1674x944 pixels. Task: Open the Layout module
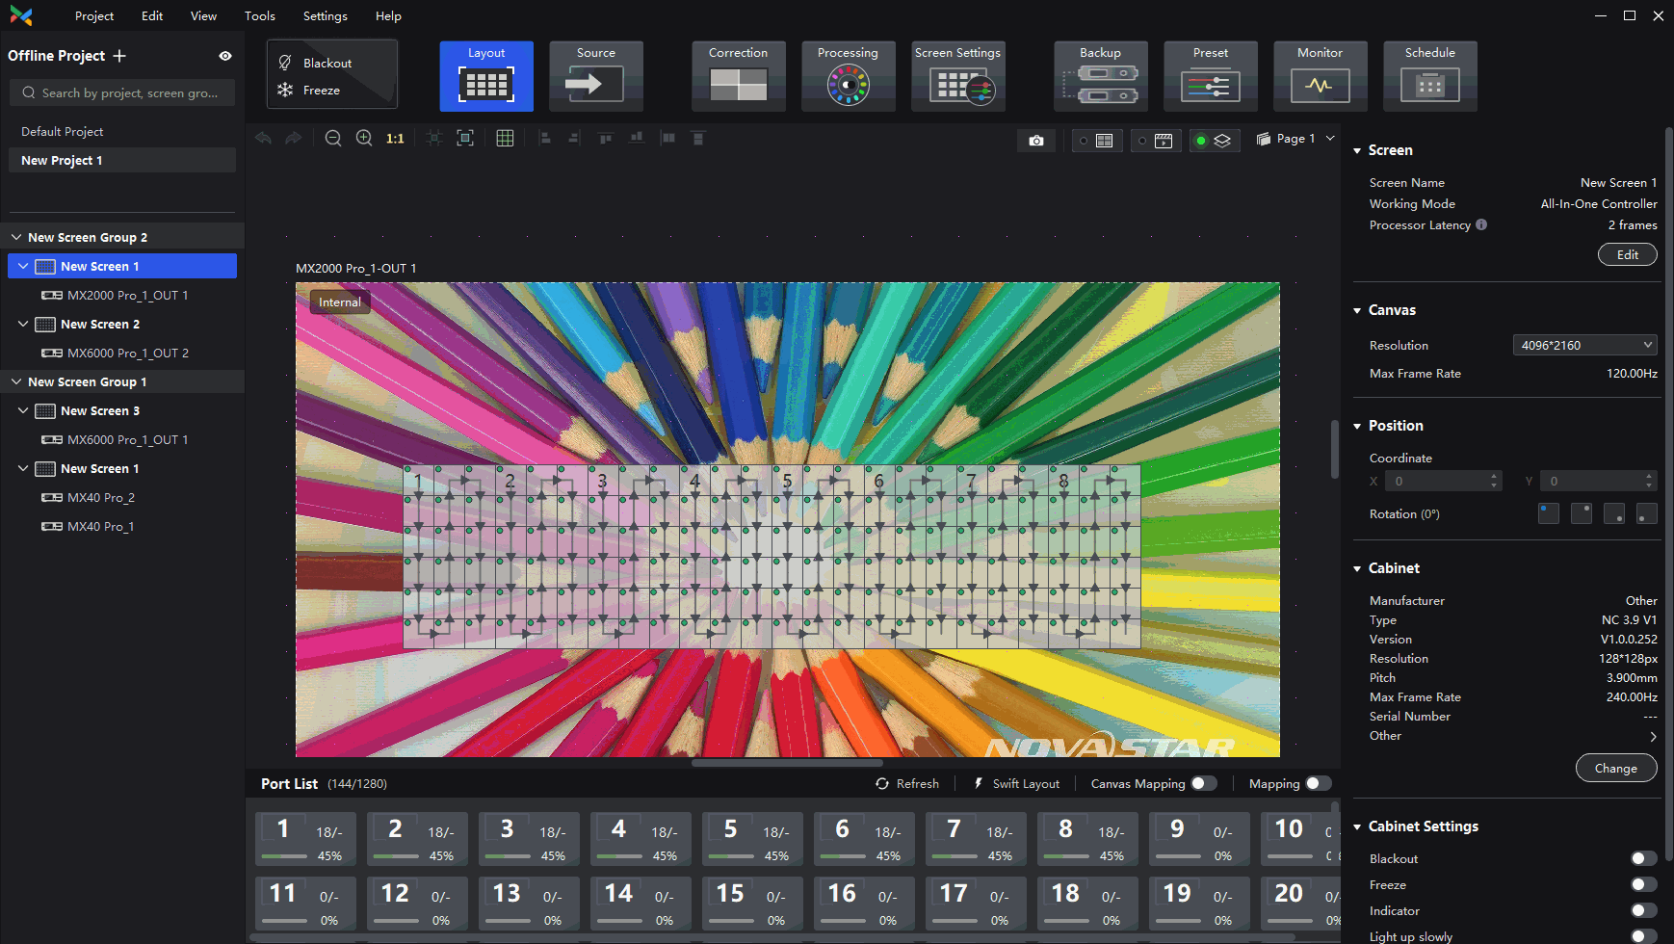pyautogui.click(x=486, y=76)
